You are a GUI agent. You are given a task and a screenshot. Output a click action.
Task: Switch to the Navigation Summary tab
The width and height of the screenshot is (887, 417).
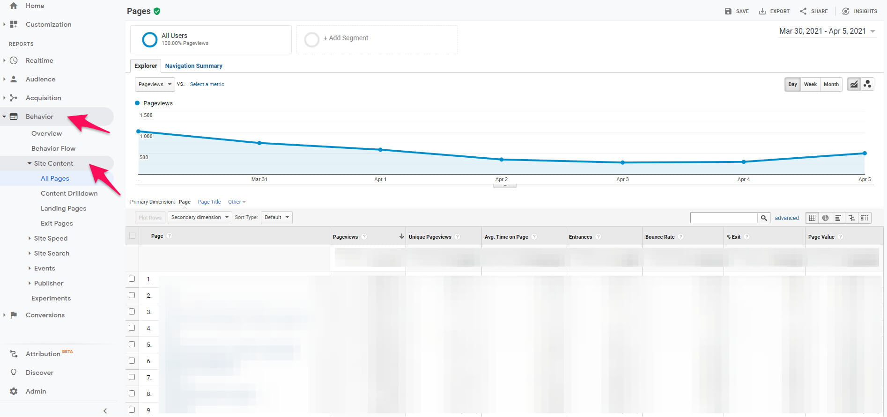click(x=193, y=66)
